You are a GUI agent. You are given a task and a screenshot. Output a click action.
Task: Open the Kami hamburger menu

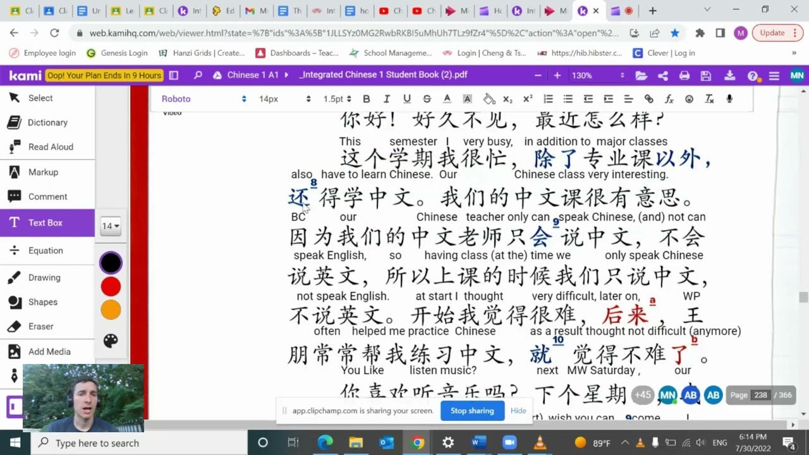tap(774, 76)
